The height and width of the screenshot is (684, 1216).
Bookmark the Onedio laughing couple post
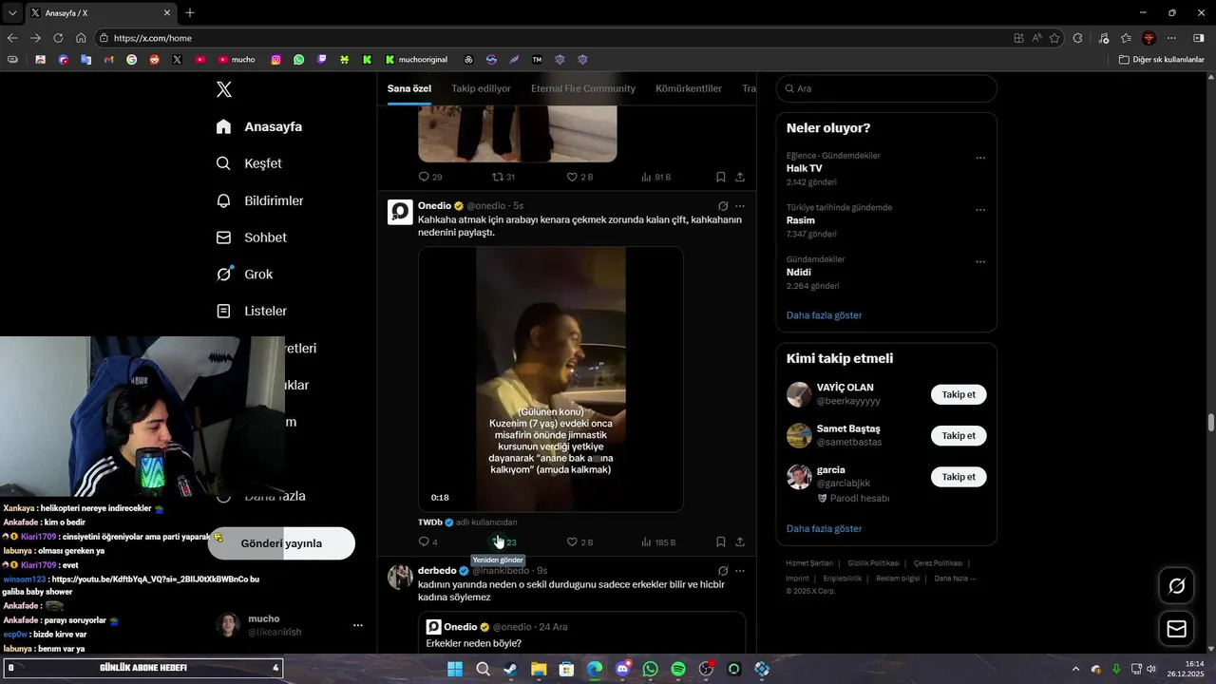[720, 541]
